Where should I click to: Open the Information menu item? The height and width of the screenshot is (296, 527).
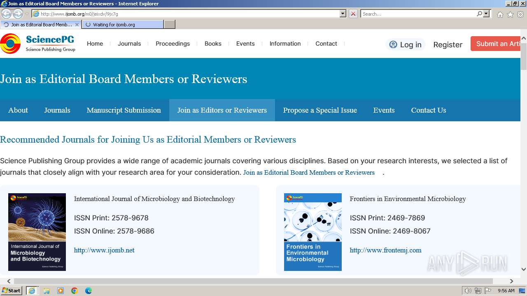click(285, 44)
